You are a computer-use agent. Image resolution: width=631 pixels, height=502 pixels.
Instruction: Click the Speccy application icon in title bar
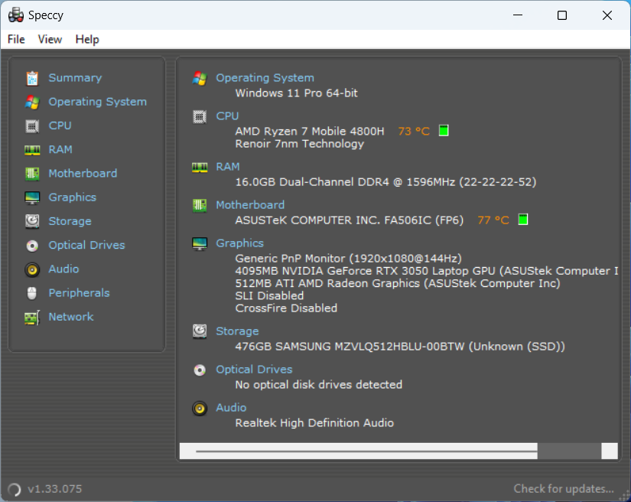pos(16,15)
